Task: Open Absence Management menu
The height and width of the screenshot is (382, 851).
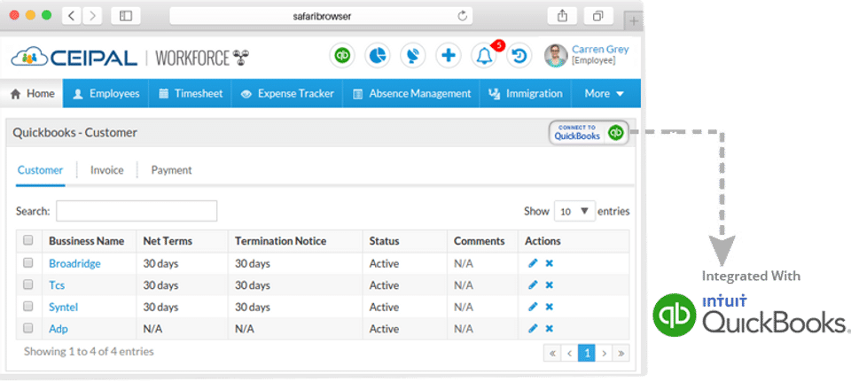Action: [411, 93]
